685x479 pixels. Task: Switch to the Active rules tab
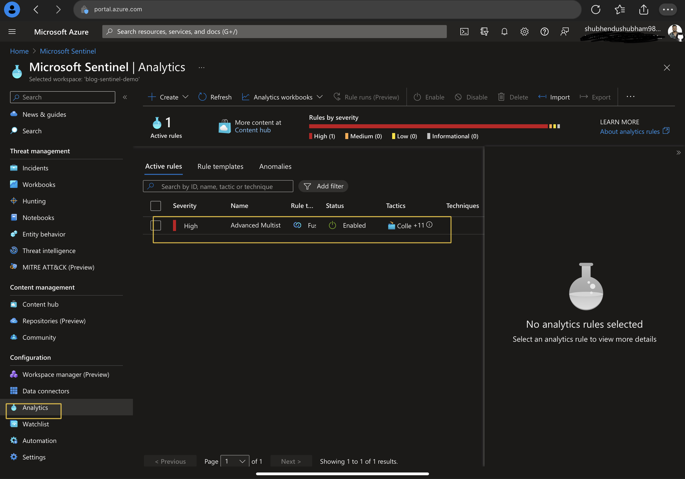point(163,166)
